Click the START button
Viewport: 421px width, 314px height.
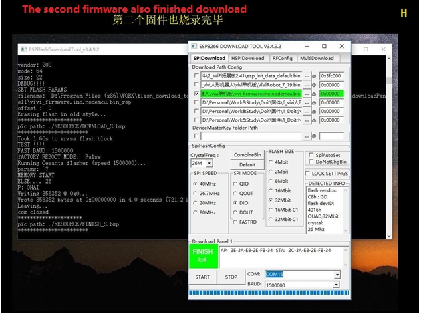click(202, 277)
